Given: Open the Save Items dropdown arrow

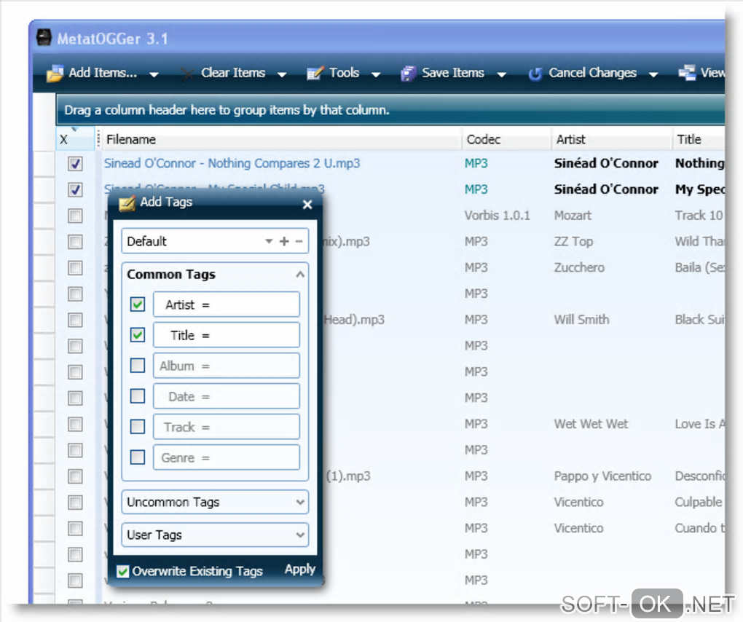Looking at the screenshot, I should 501,74.
